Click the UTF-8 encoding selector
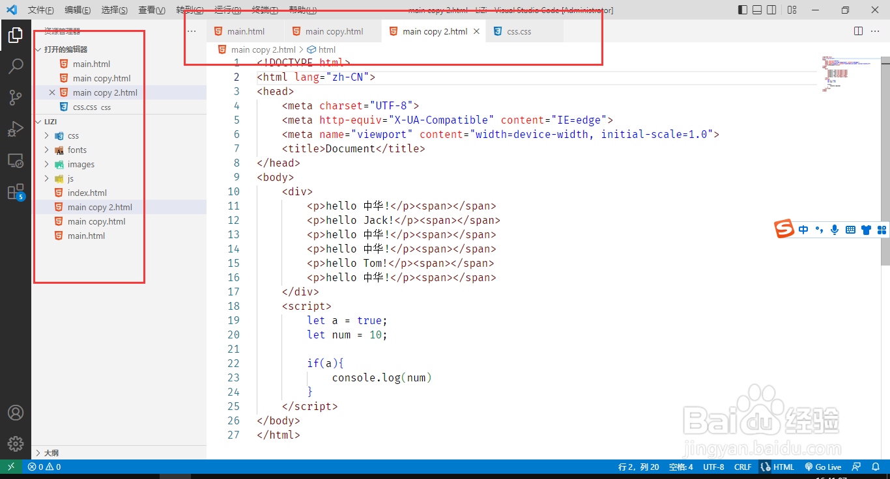 click(713, 467)
